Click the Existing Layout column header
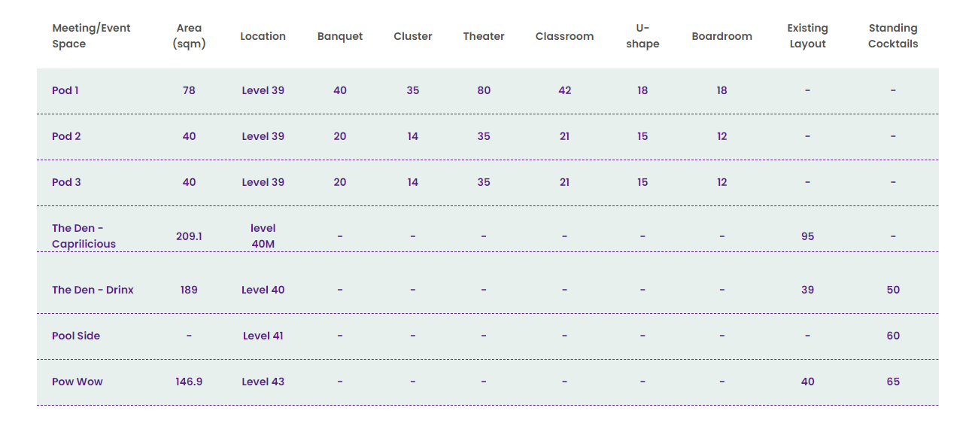The height and width of the screenshot is (438, 975). tap(807, 36)
